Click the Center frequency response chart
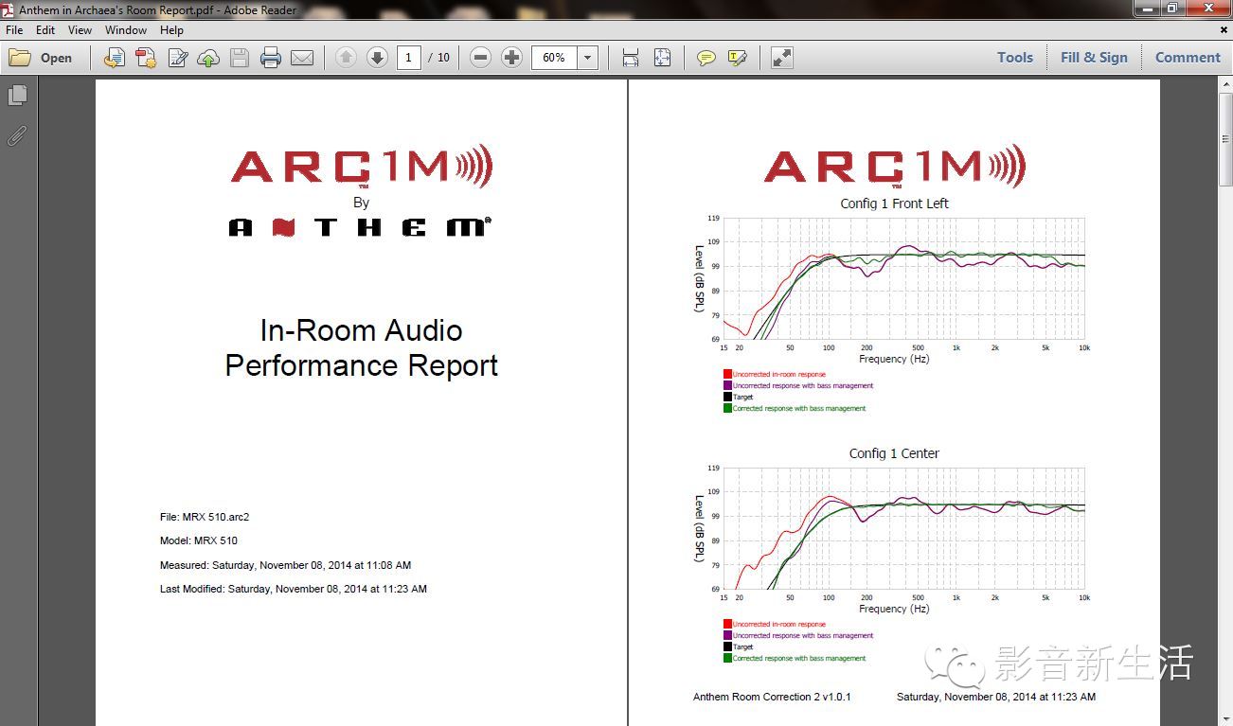 (x=903, y=528)
